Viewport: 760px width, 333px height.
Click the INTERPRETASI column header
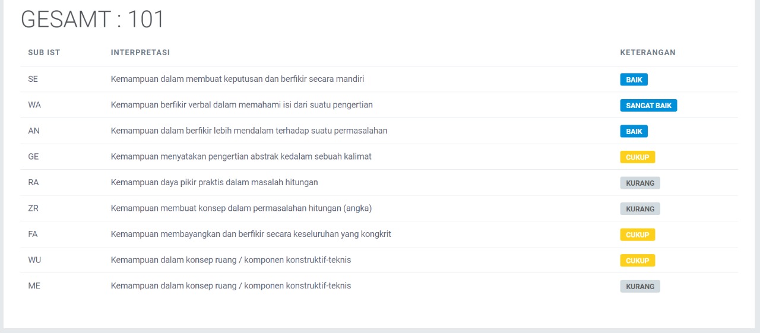[140, 53]
